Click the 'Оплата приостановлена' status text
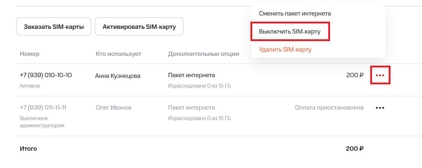 [x=329, y=107]
